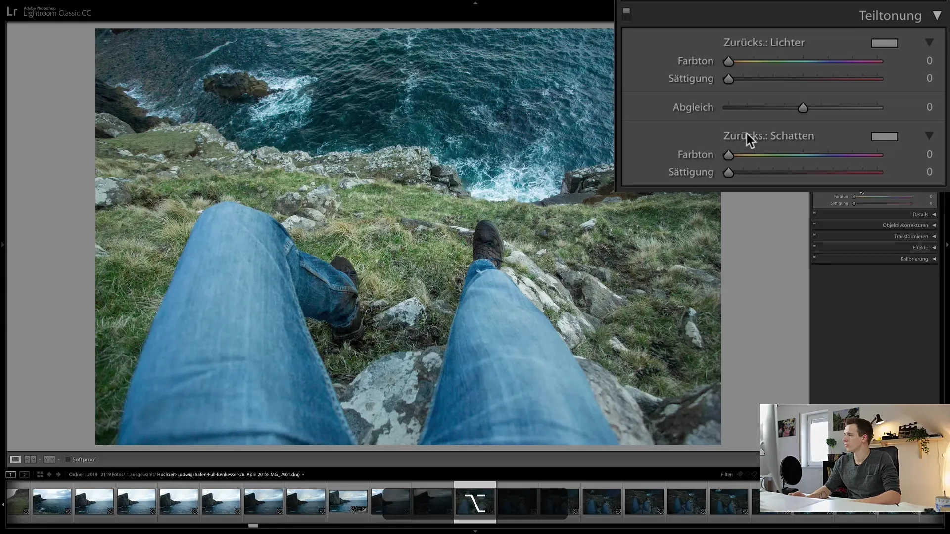Click the Abgleich slider handle

click(x=803, y=108)
